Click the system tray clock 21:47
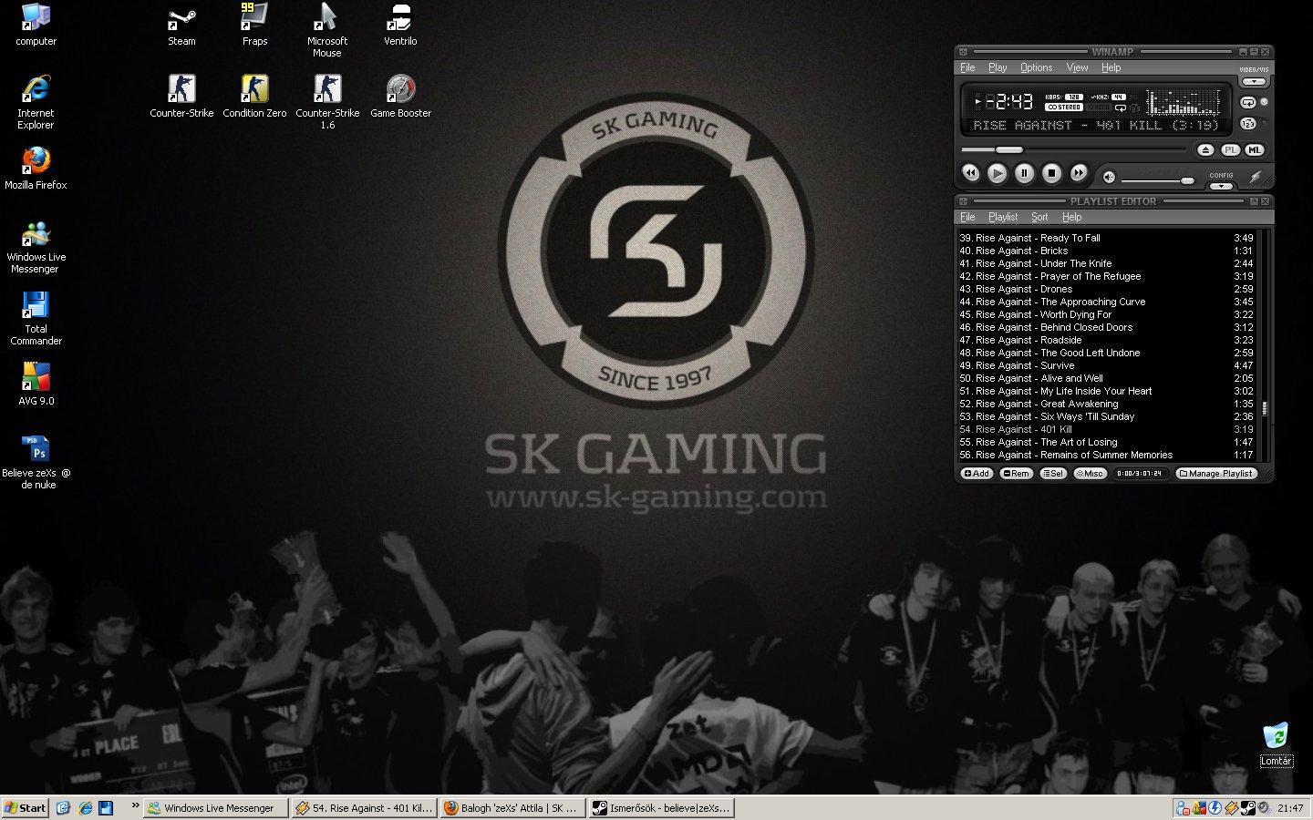 (x=1290, y=808)
